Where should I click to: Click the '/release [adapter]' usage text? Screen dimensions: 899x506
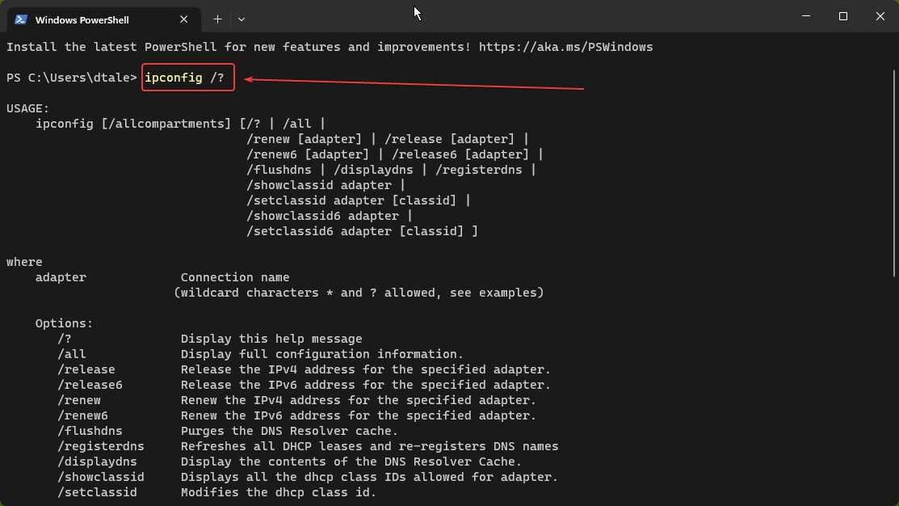click(449, 139)
